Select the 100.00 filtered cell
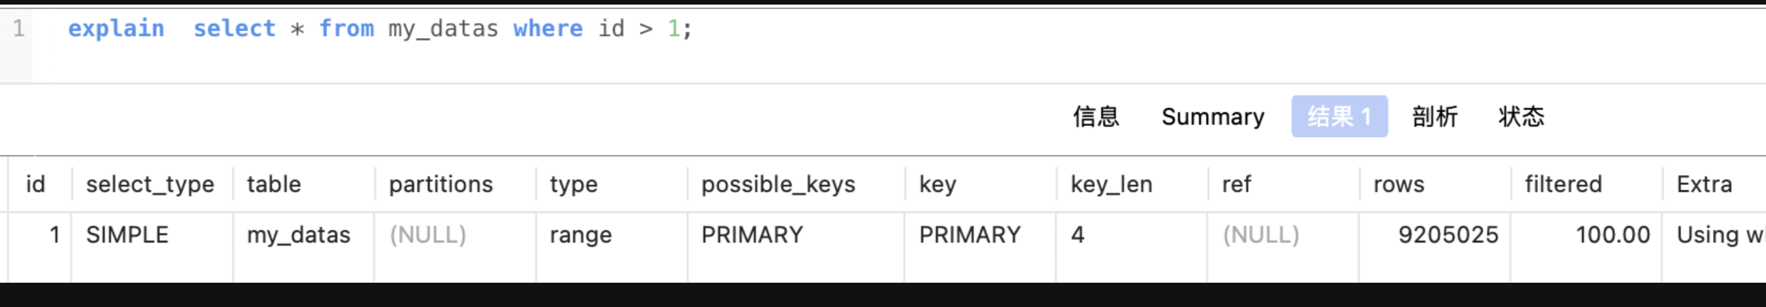This screenshot has width=1766, height=307. (x=1612, y=235)
